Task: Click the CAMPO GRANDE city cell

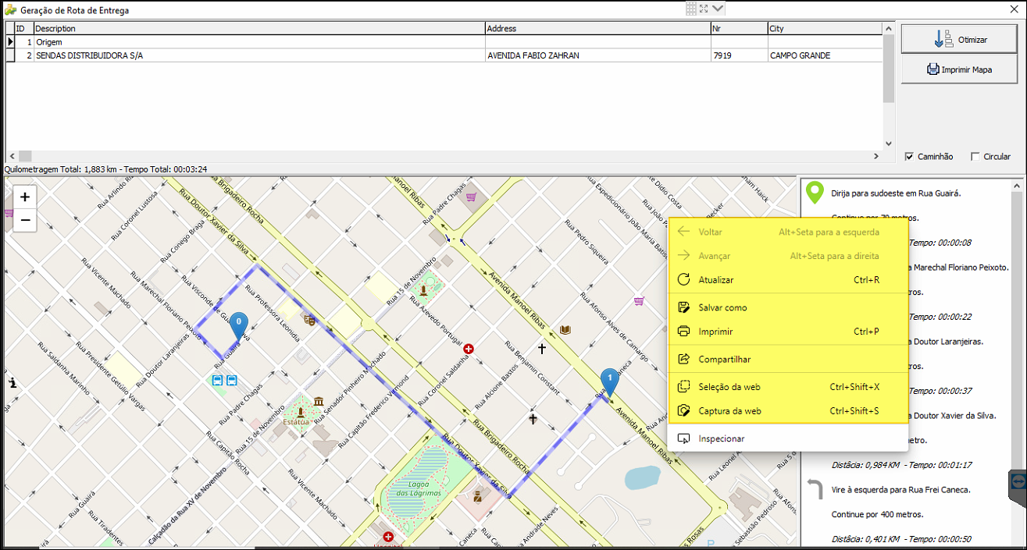Action: coord(825,56)
